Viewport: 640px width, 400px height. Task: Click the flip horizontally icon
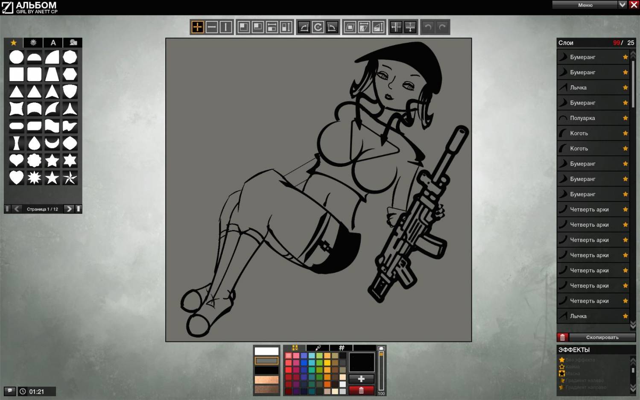coord(396,27)
